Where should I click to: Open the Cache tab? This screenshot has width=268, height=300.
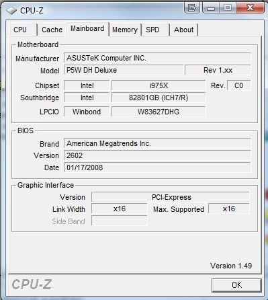point(52,30)
